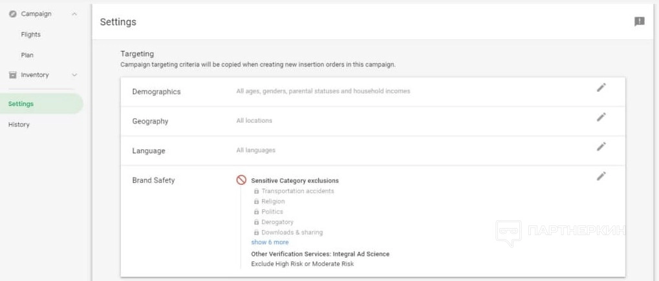Click the Targeting section heading
The height and width of the screenshot is (281, 659).
pyautogui.click(x=137, y=54)
